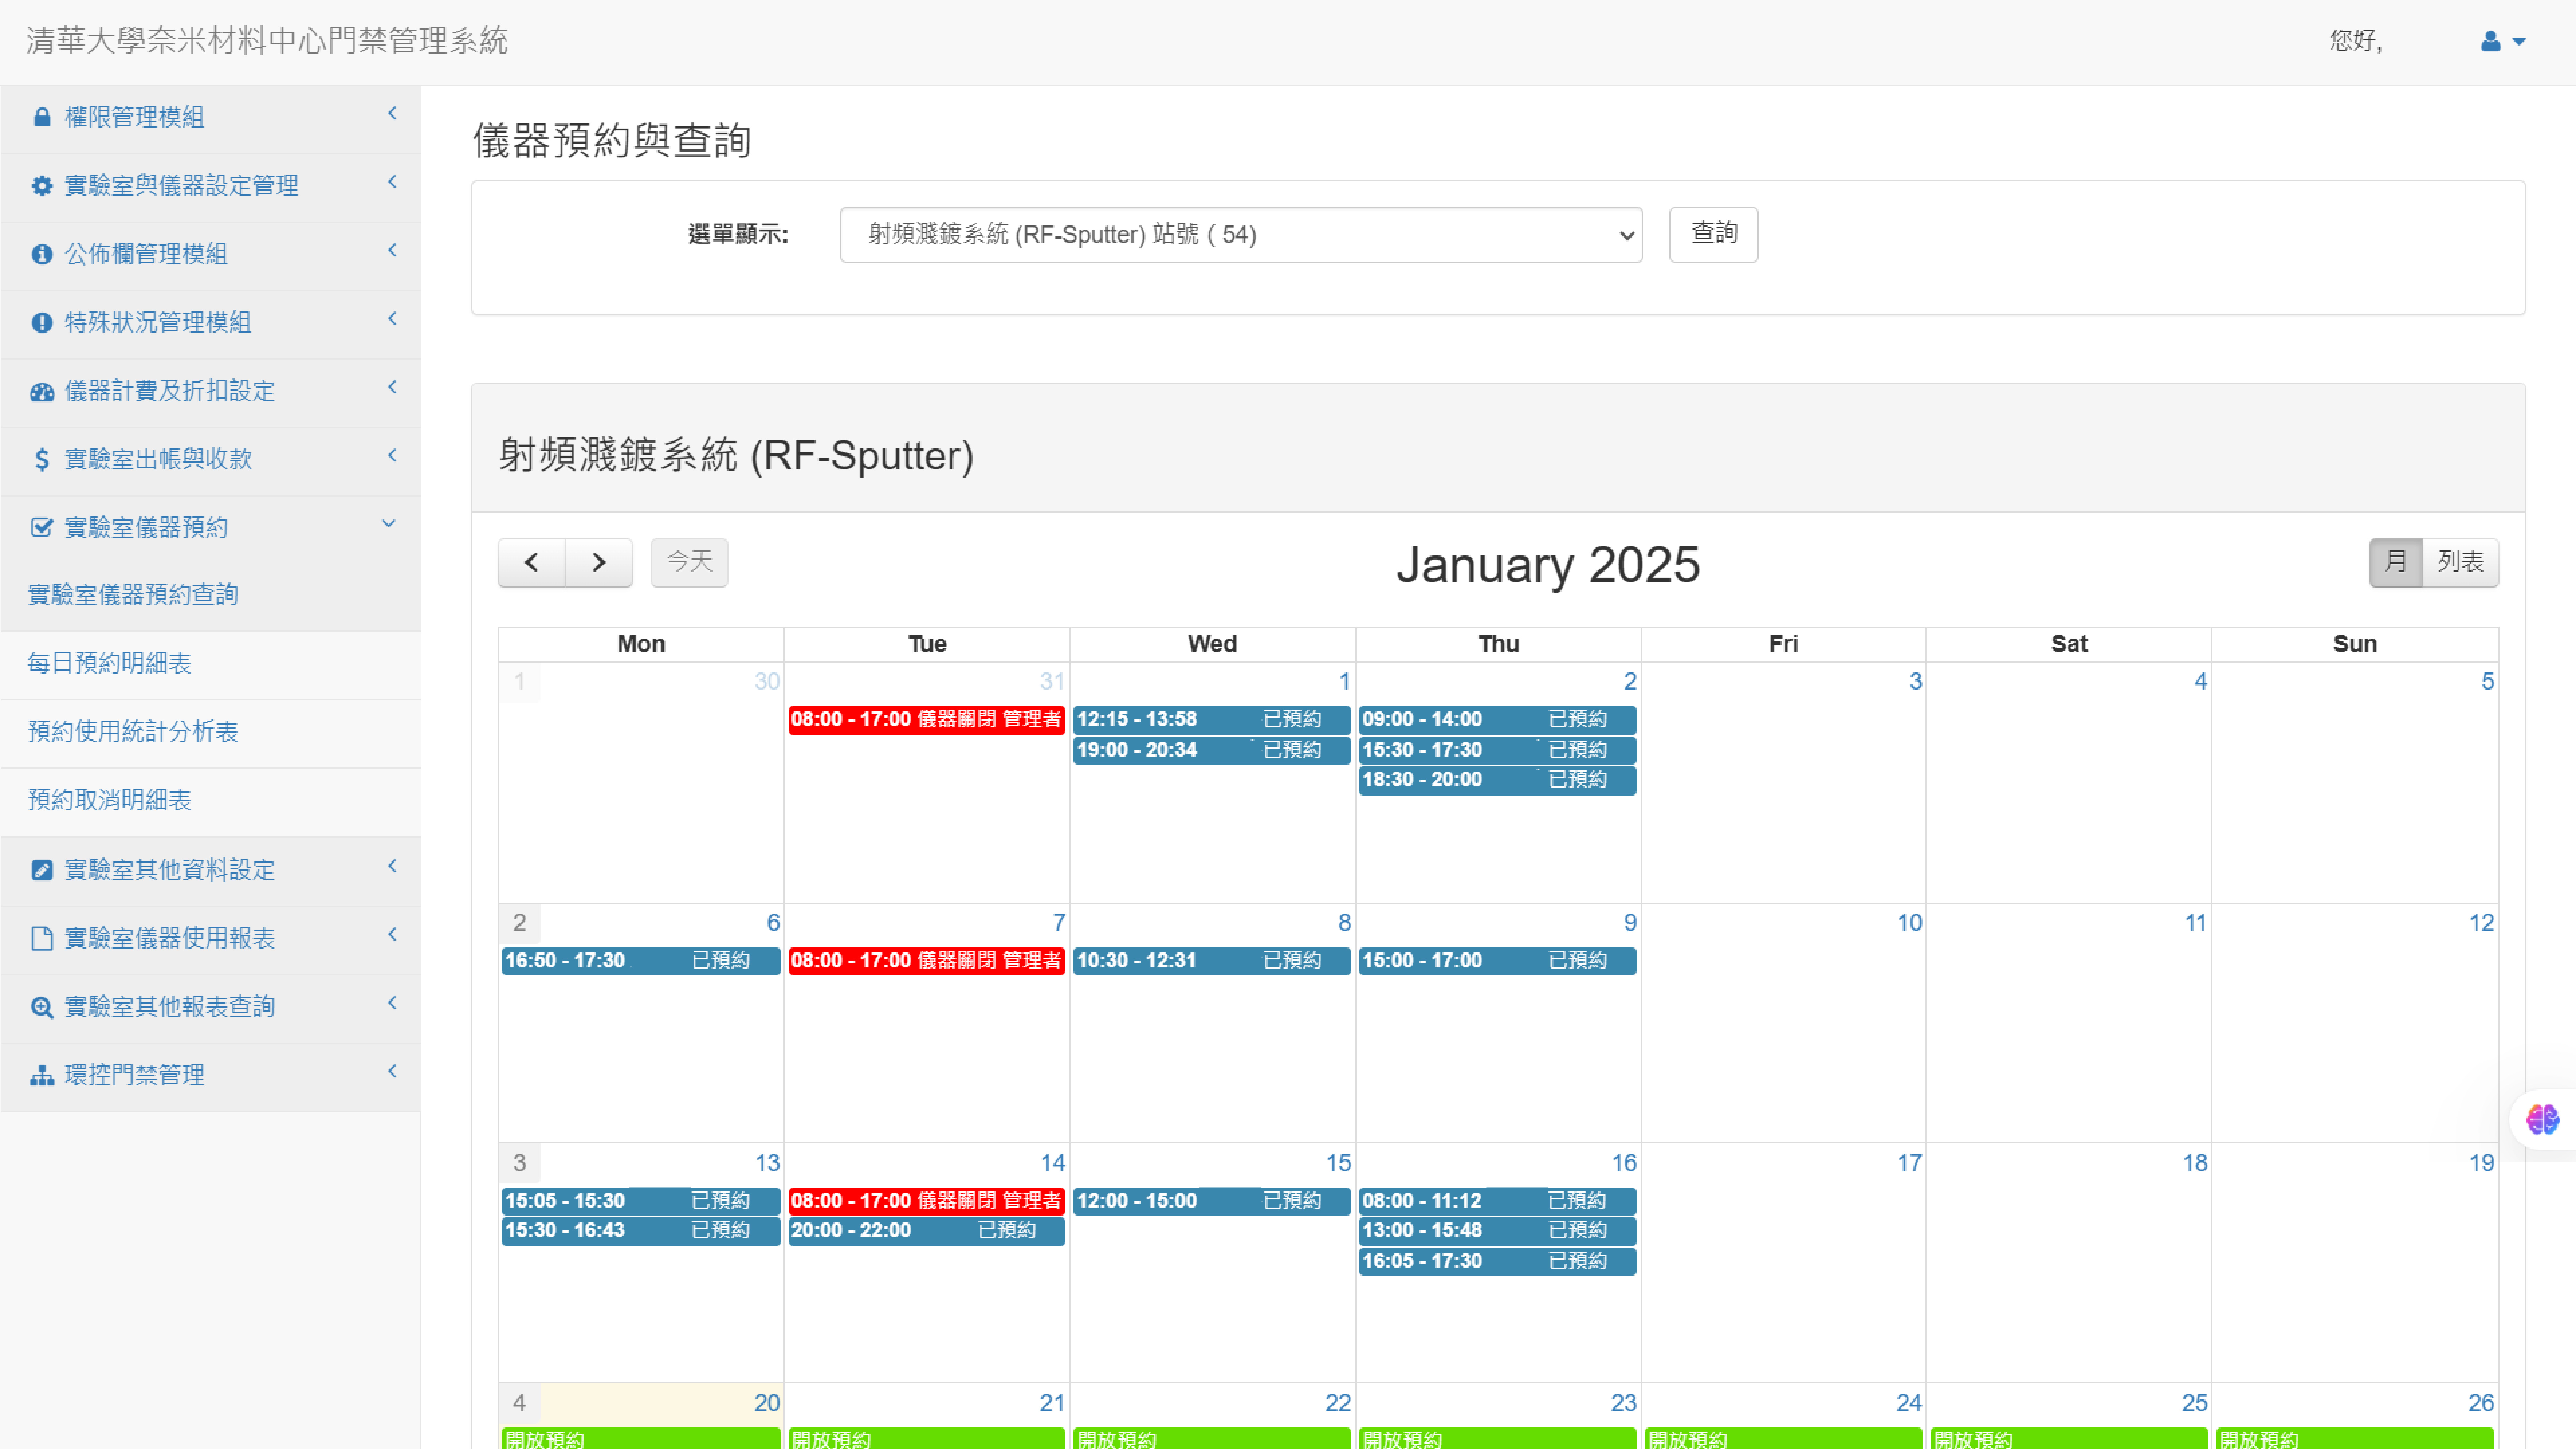Open Jan 1 12:15 - 13:58 reservation
This screenshot has width=2576, height=1449.
[x=1212, y=720]
